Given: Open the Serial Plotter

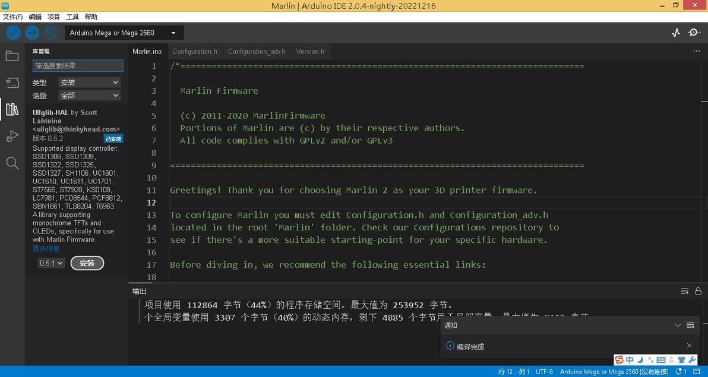Looking at the screenshot, I should click(676, 33).
